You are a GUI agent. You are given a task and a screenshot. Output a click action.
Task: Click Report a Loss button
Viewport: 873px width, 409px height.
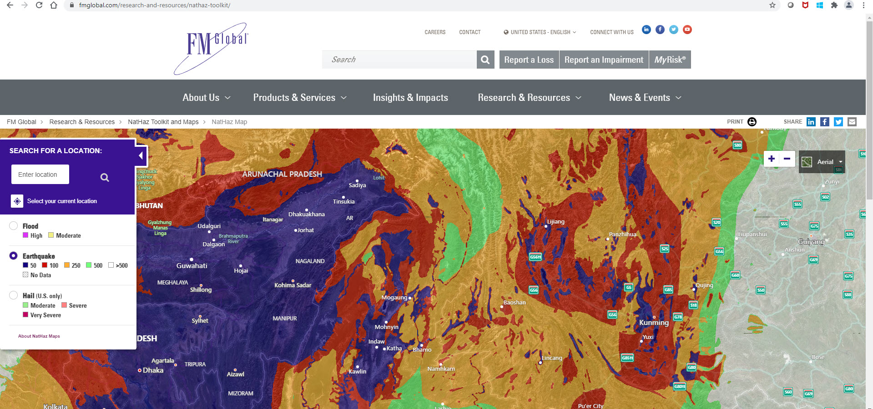pos(529,60)
